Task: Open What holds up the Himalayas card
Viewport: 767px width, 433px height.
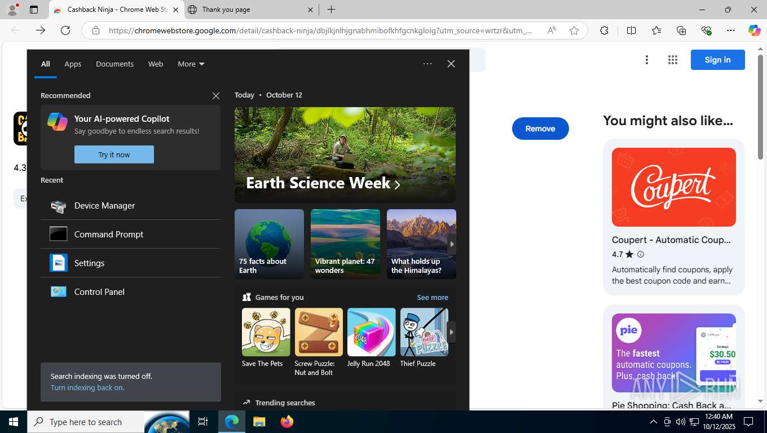Action: [x=421, y=244]
